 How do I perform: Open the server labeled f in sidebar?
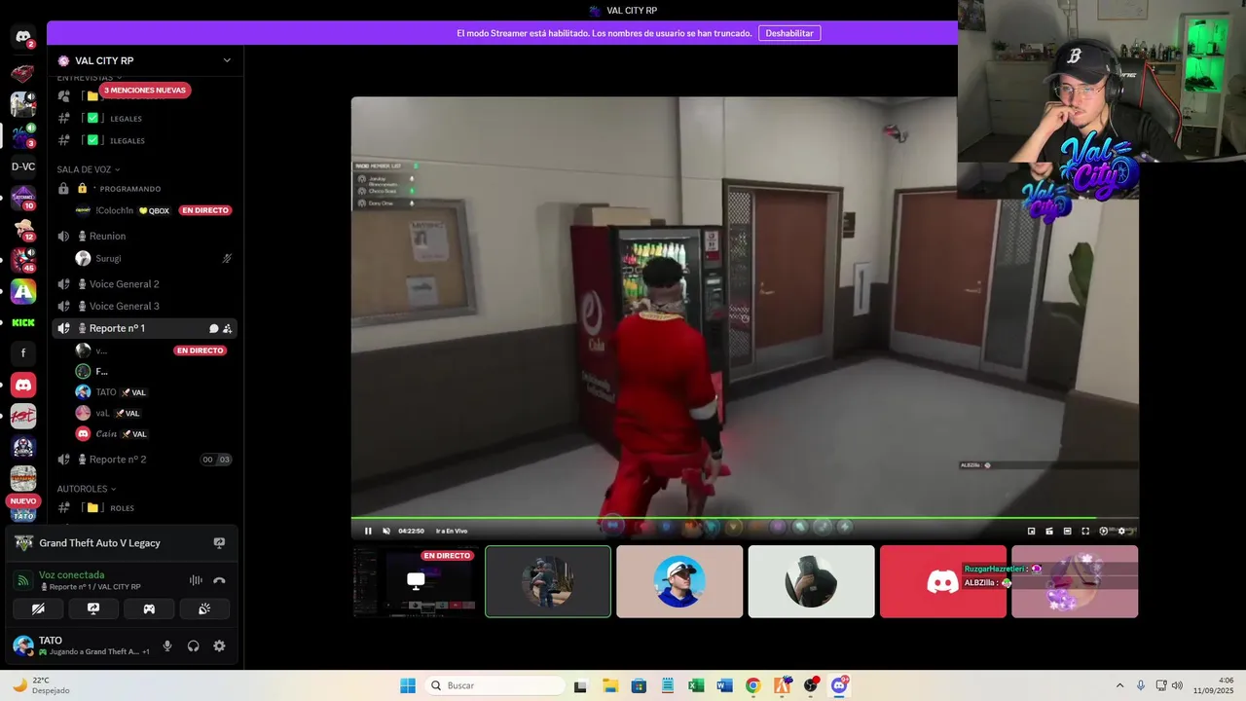(23, 353)
